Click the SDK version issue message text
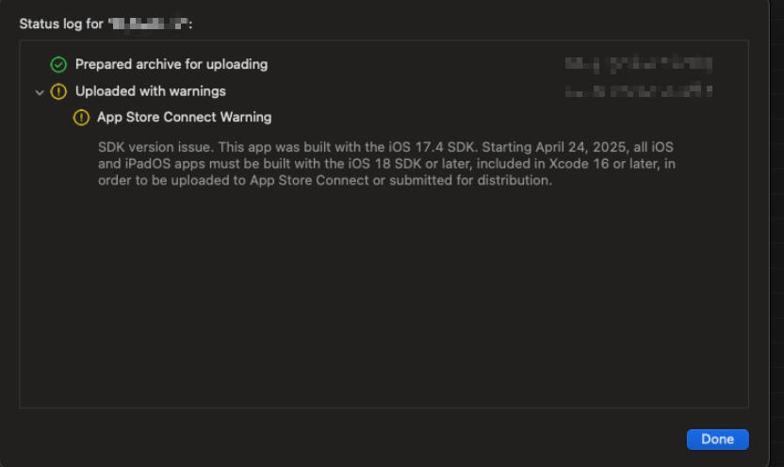784x467 pixels. pos(386,163)
